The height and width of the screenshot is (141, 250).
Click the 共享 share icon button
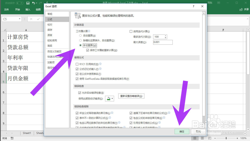244,10
